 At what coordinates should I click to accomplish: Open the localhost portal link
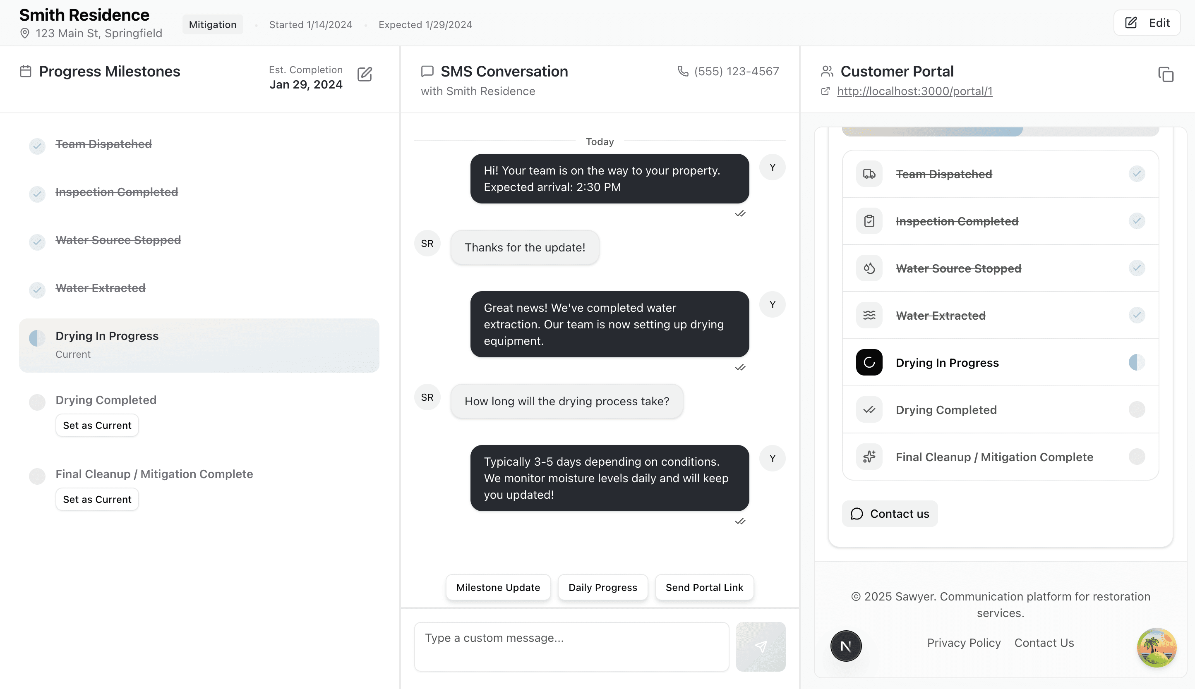(x=914, y=91)
